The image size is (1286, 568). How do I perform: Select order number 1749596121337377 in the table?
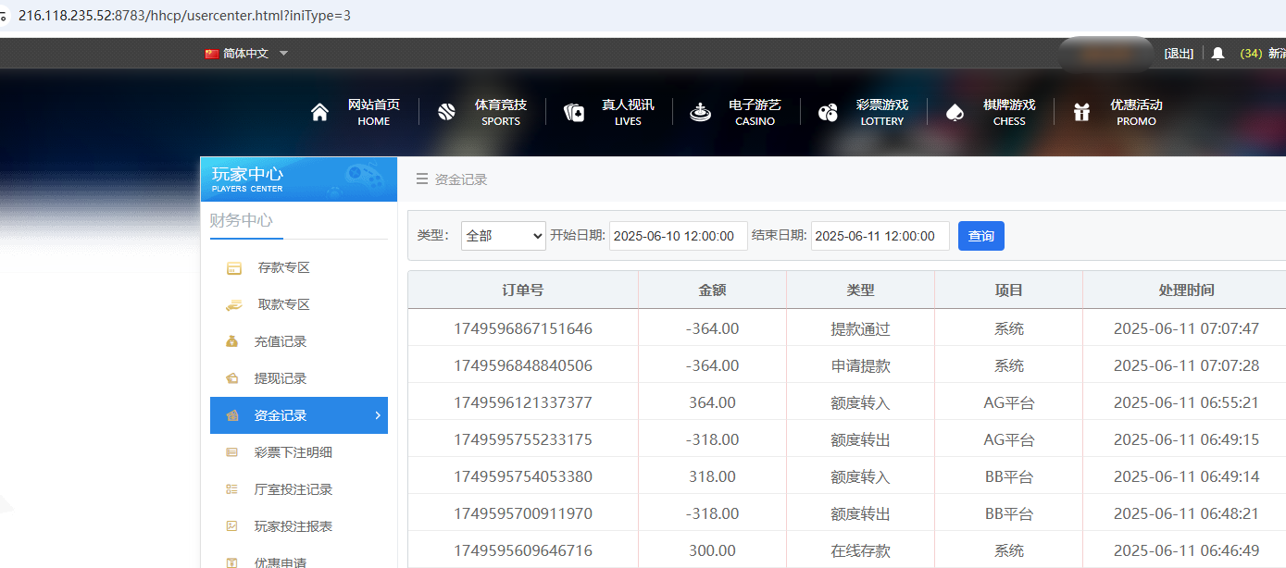[x=522, y=401]
